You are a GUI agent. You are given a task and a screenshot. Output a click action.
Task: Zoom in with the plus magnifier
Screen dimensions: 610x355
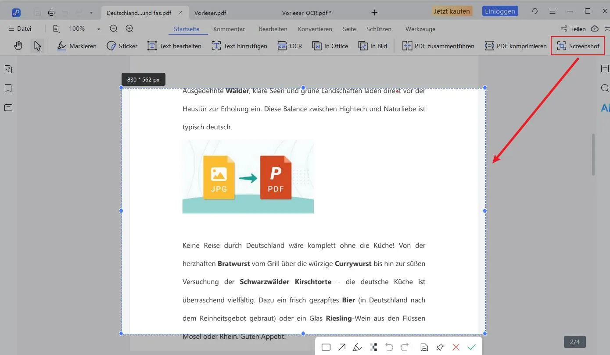[129, 28]
